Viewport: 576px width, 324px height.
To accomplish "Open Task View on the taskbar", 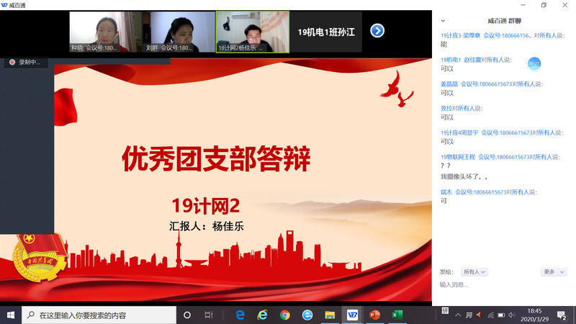I will tap(209, 315).
